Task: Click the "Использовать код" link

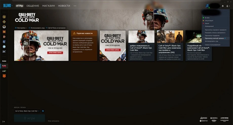Action: (x=37, y=28)
